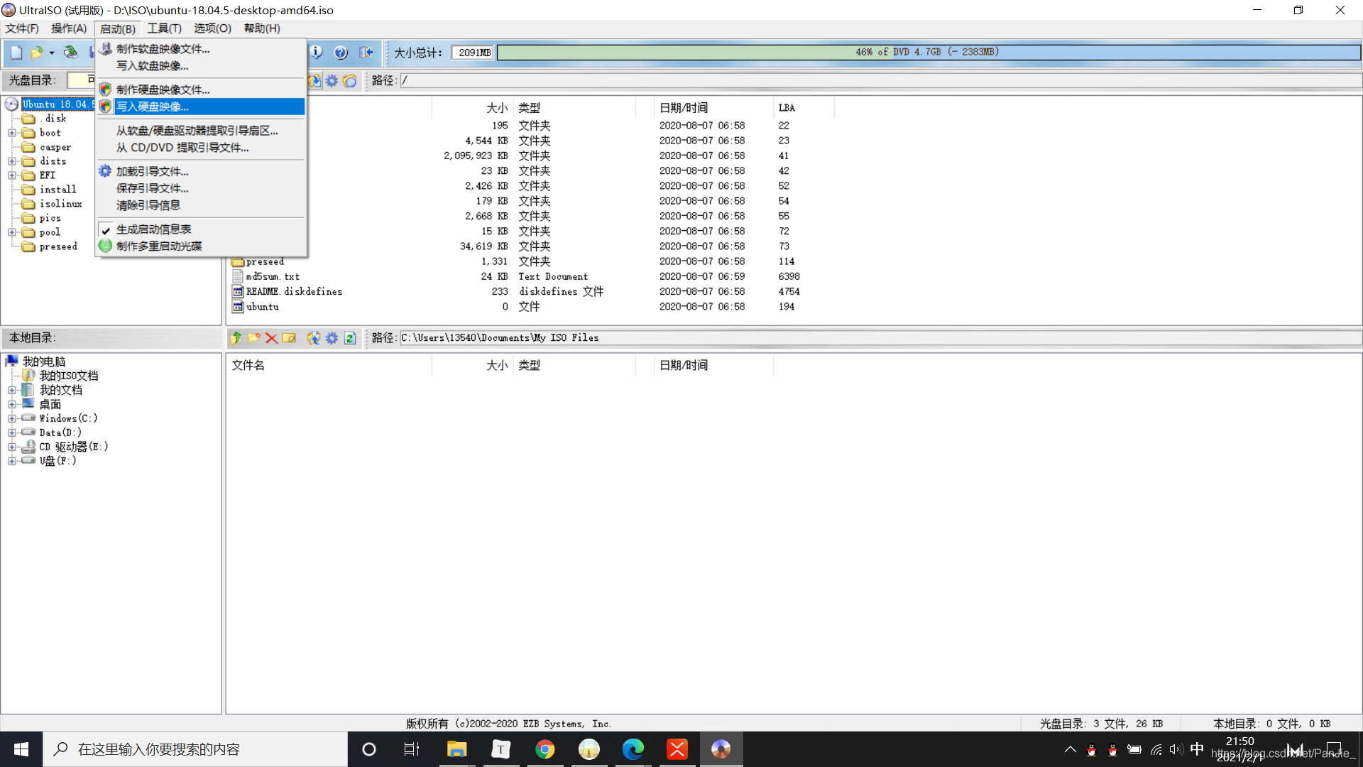
Task: Select 写入硬盘映像 menu entry
Action: [201, 107]
